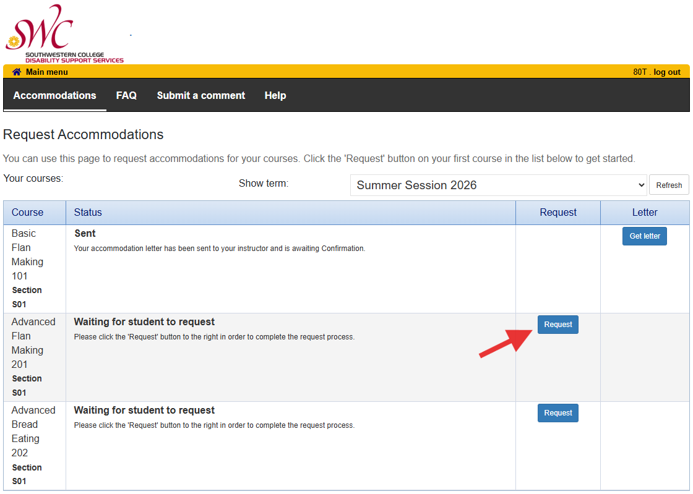Image resolution: width=693 pixels, height=494 pixels.
Task: Request accommodations for Advanced Bread Eating 202
Action: click(557, 413)
